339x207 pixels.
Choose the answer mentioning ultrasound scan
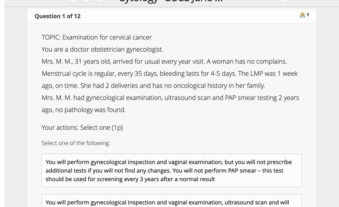coord(172,201)
